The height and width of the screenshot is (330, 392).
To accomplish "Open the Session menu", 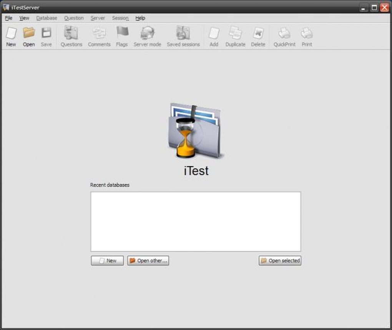I will click(120, 18).
